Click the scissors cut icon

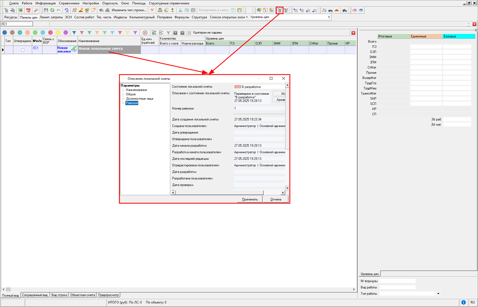coord(180,10)
